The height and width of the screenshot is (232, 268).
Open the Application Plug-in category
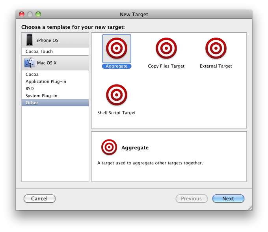(46, 81)
